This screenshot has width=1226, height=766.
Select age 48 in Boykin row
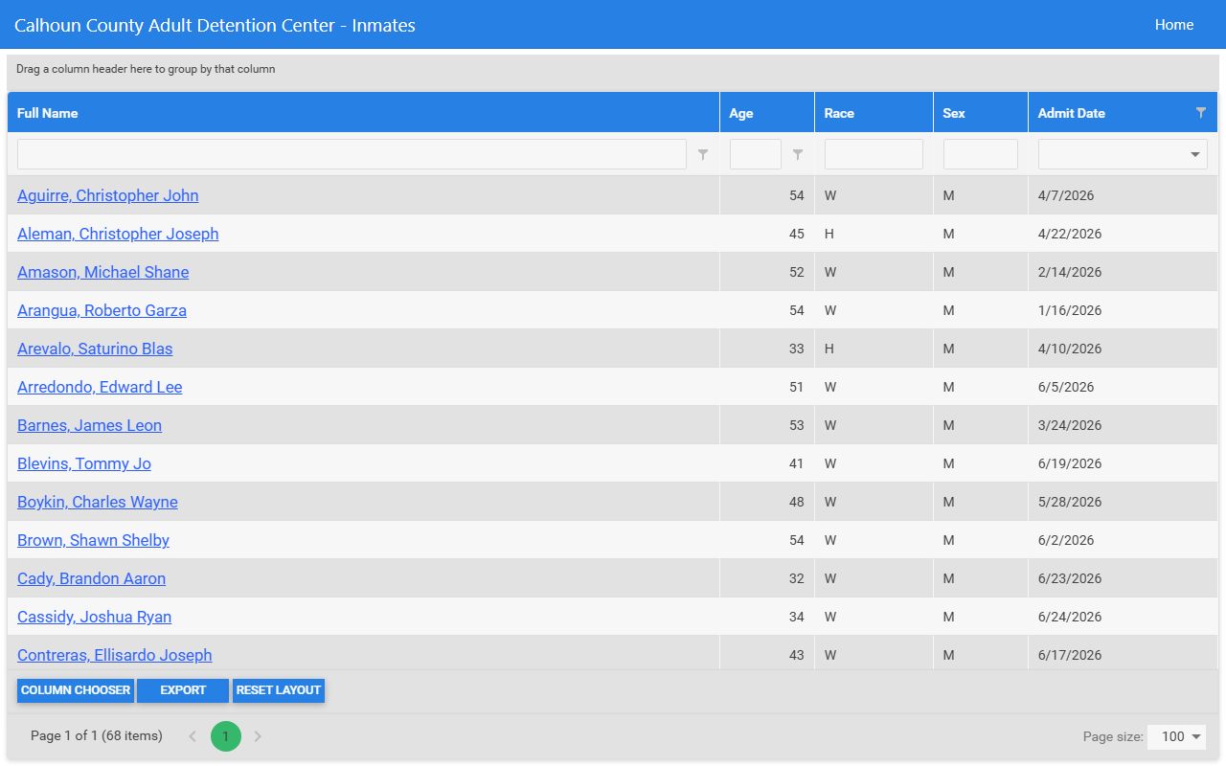pyautogui.click(x=767, y=502)
